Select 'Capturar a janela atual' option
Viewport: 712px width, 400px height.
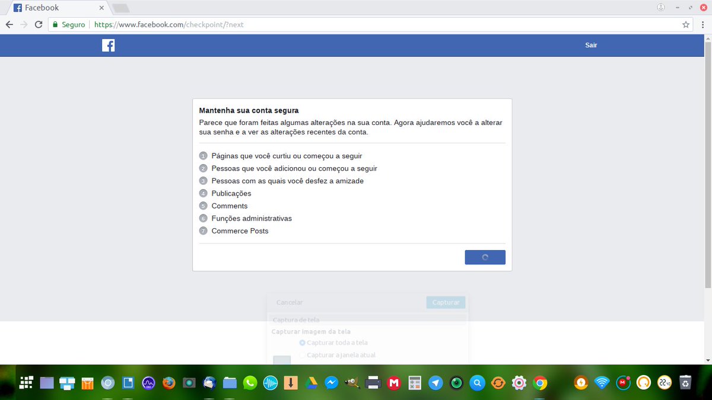tap(338, 355)
